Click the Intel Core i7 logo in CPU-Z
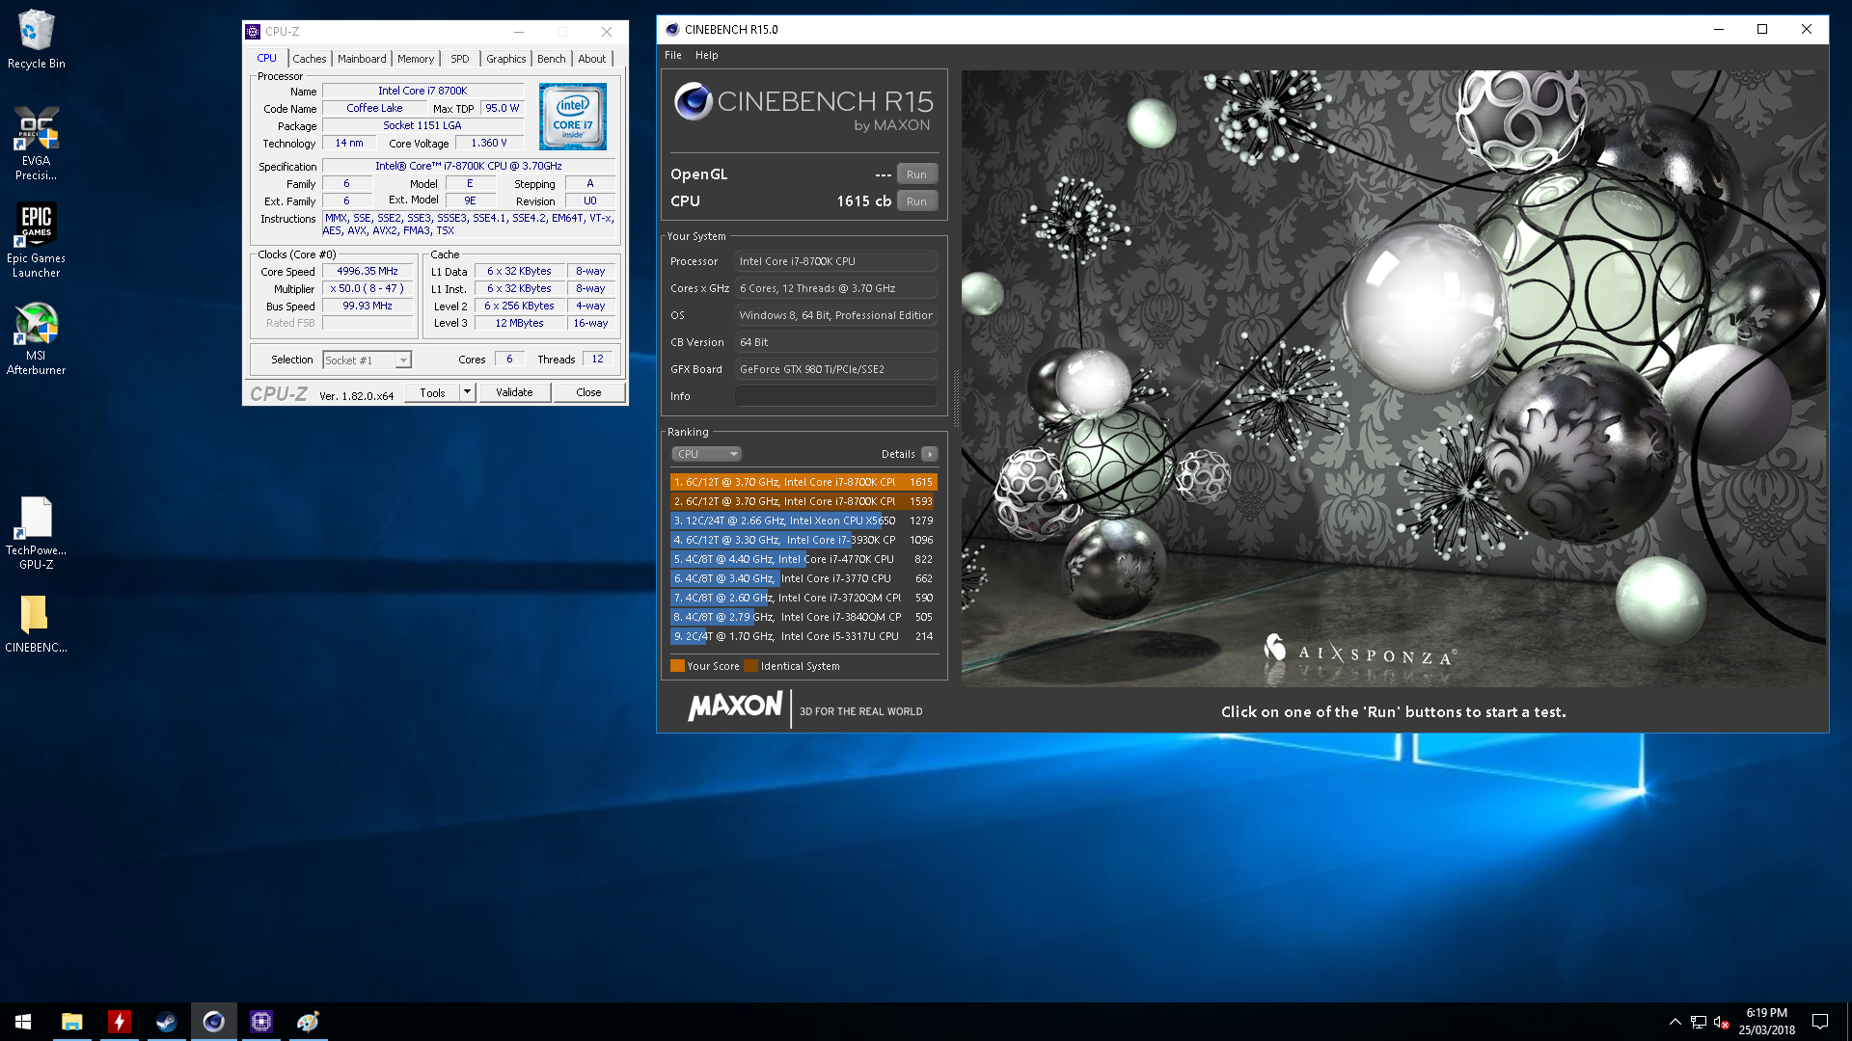The image size is (1852, 1041). [573, 116]
